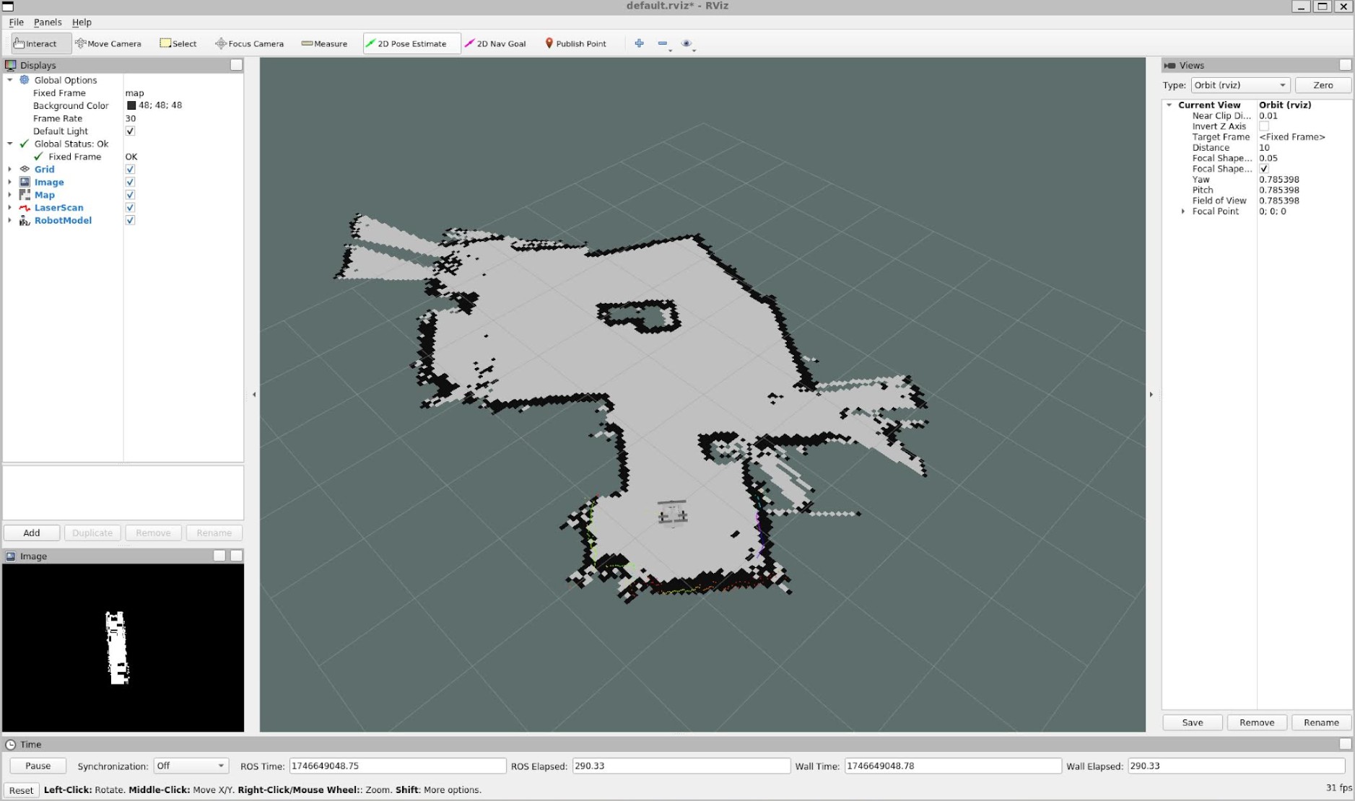Activate the Publish Point tool

(575, 43)
